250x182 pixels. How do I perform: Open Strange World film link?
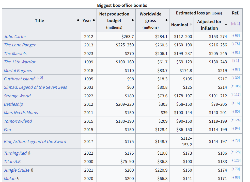coord(17,96)
